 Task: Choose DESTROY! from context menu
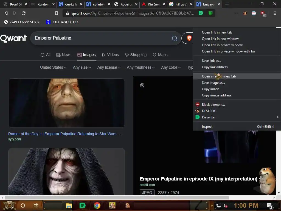click(x=237, y=111)
